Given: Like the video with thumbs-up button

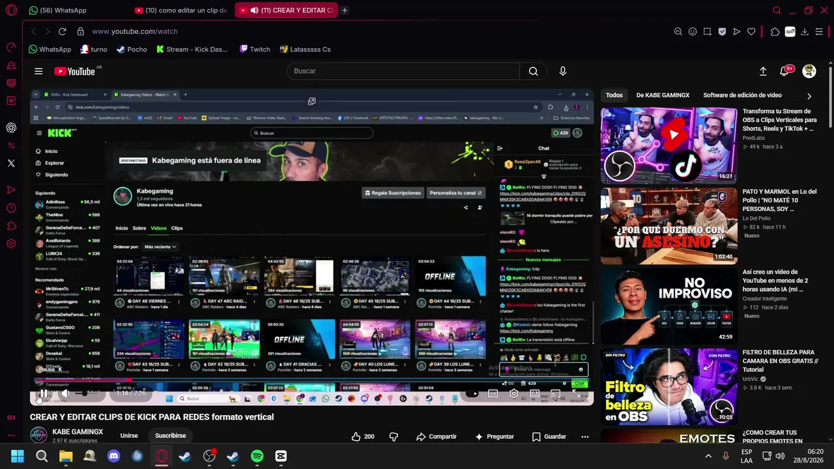Looking at the screenshot, I should 363,436.
